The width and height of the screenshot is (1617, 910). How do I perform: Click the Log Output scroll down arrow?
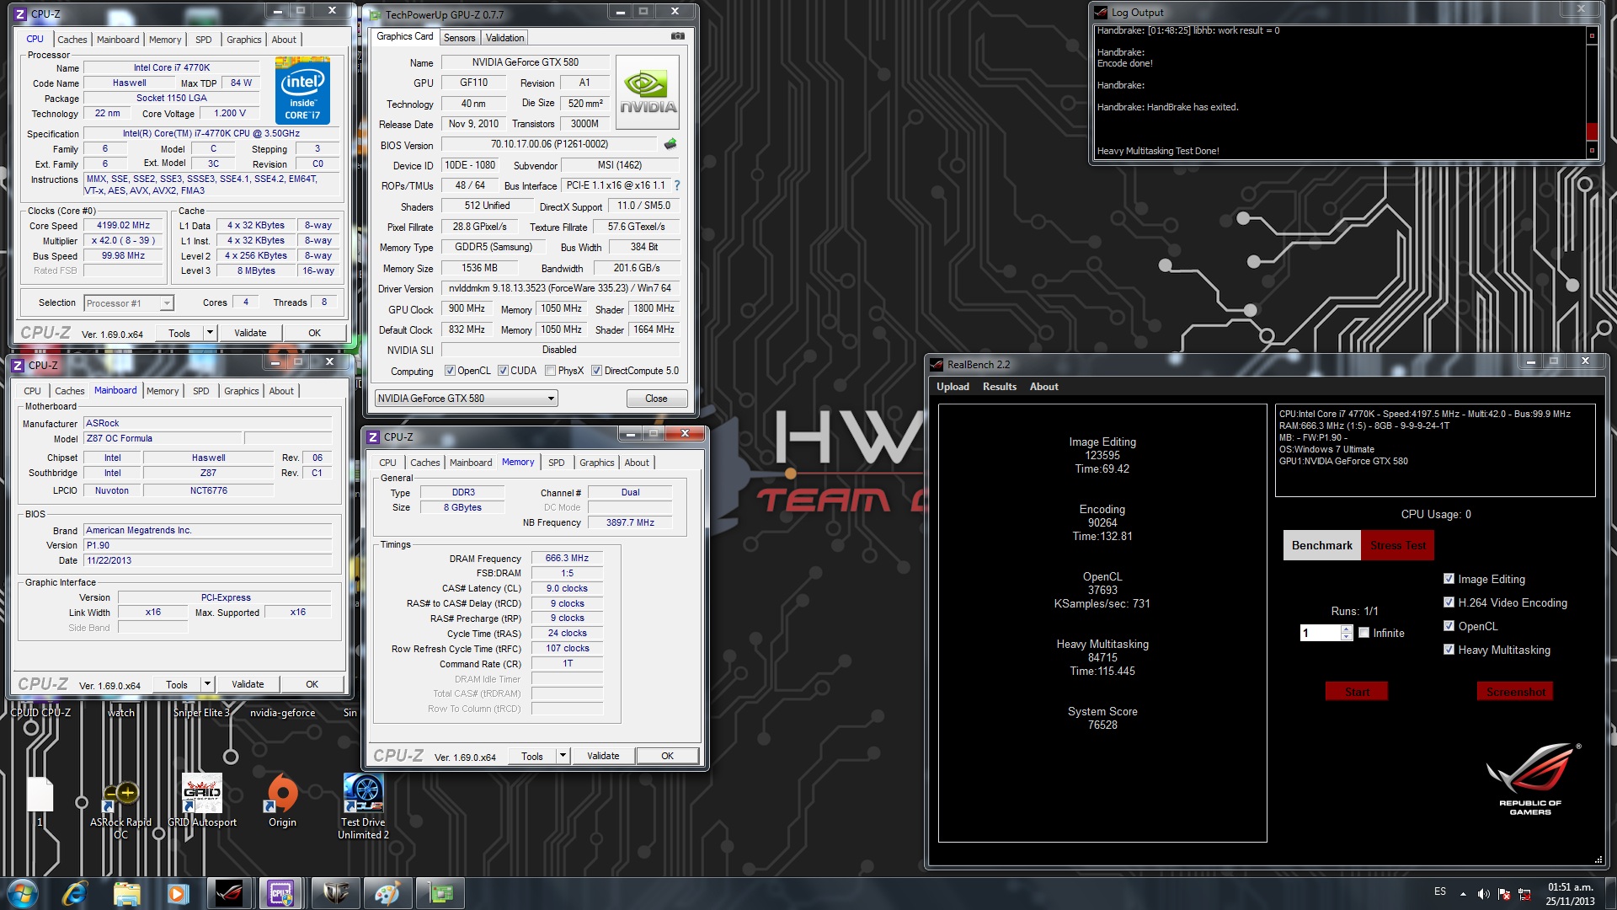(1592, 151)
